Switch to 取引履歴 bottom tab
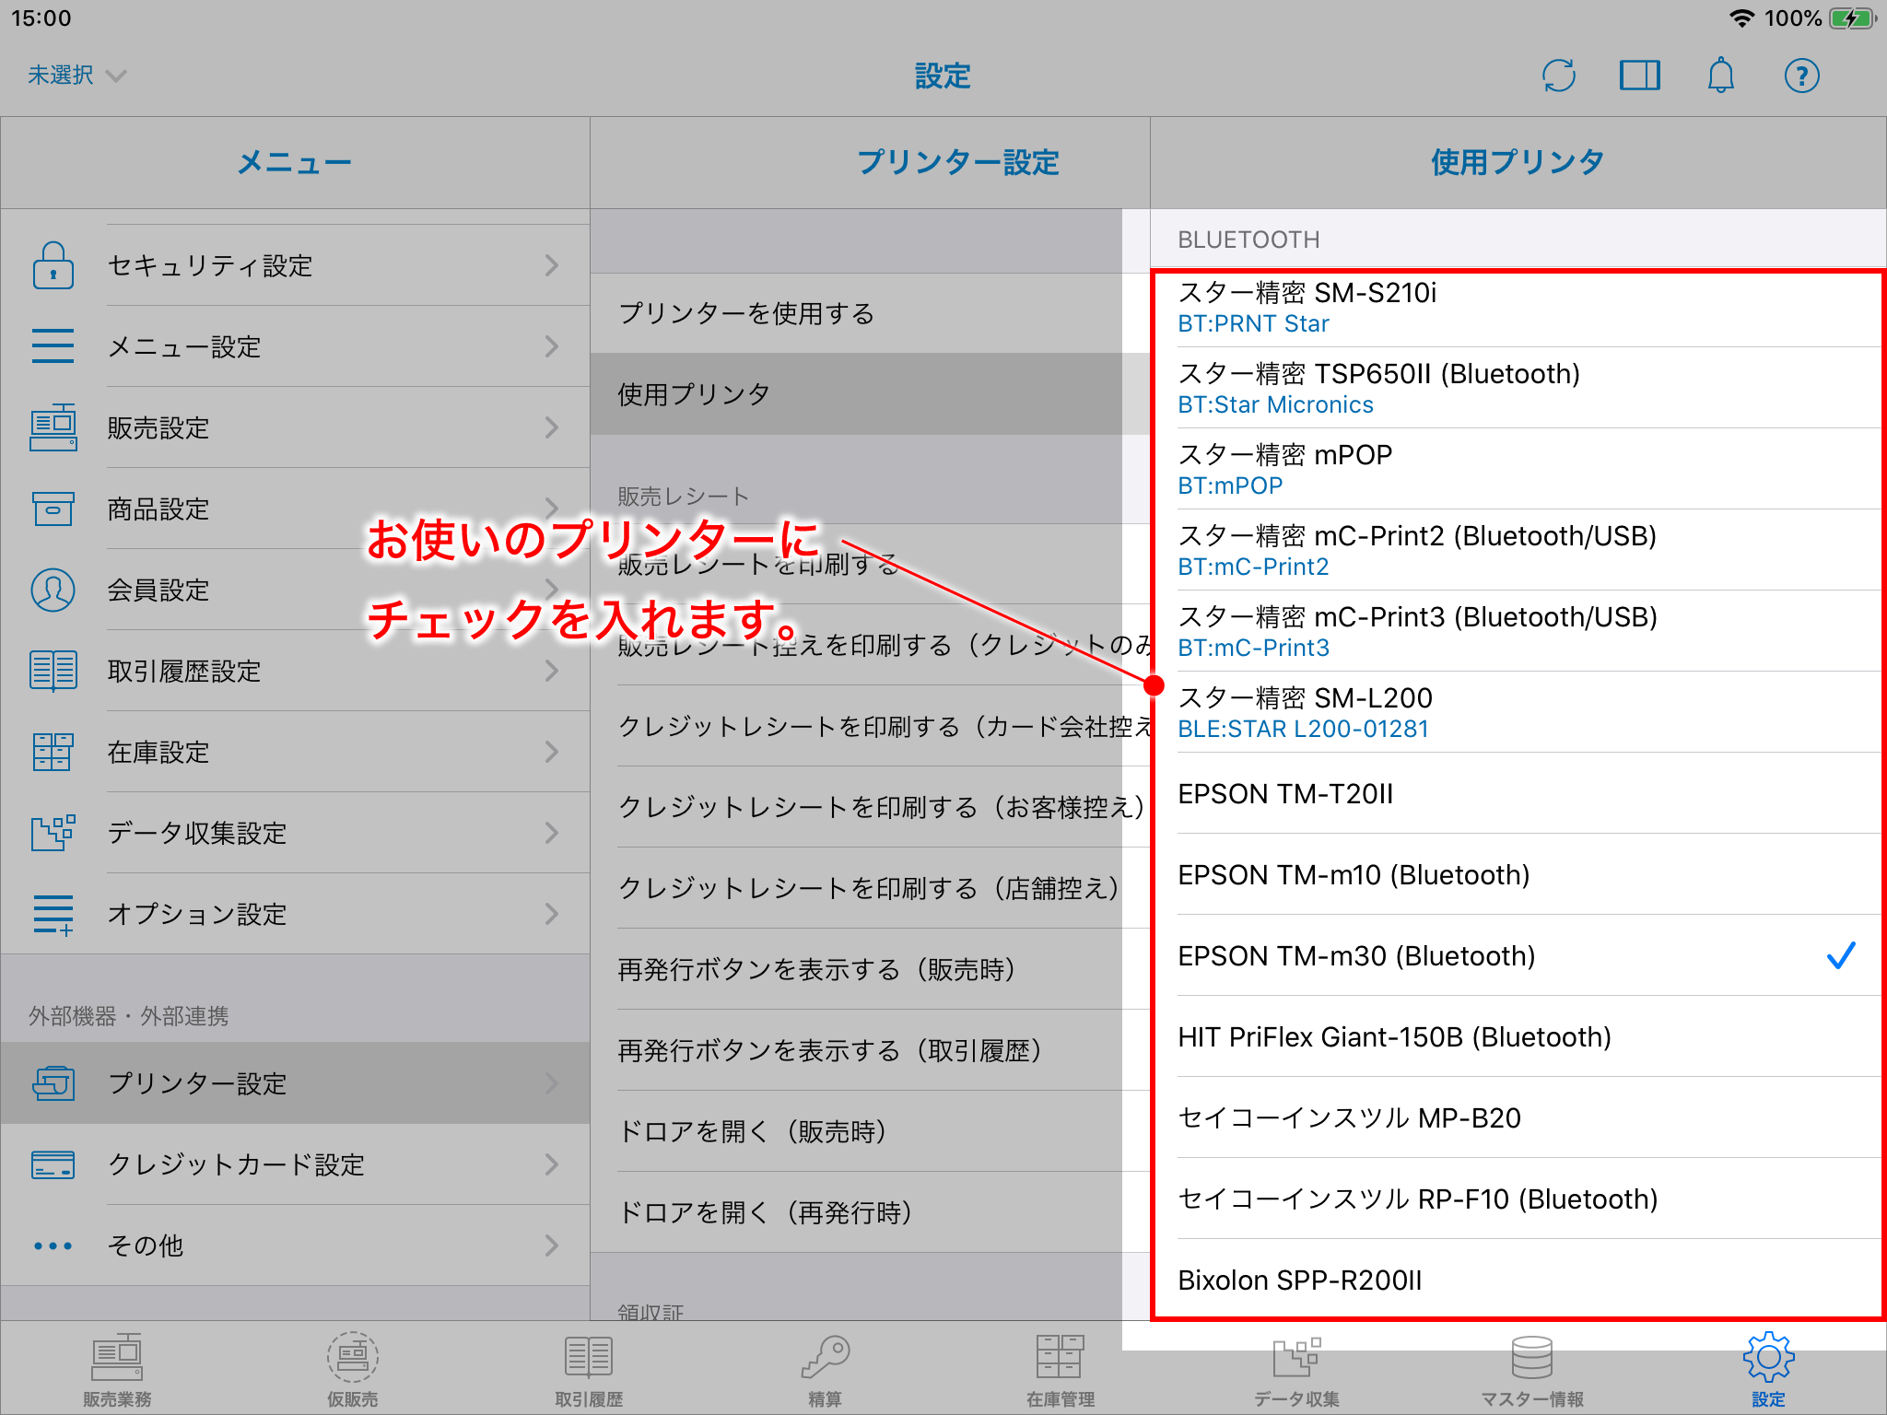This screenshot has width=1887, height=1415. pos(589,1370)
